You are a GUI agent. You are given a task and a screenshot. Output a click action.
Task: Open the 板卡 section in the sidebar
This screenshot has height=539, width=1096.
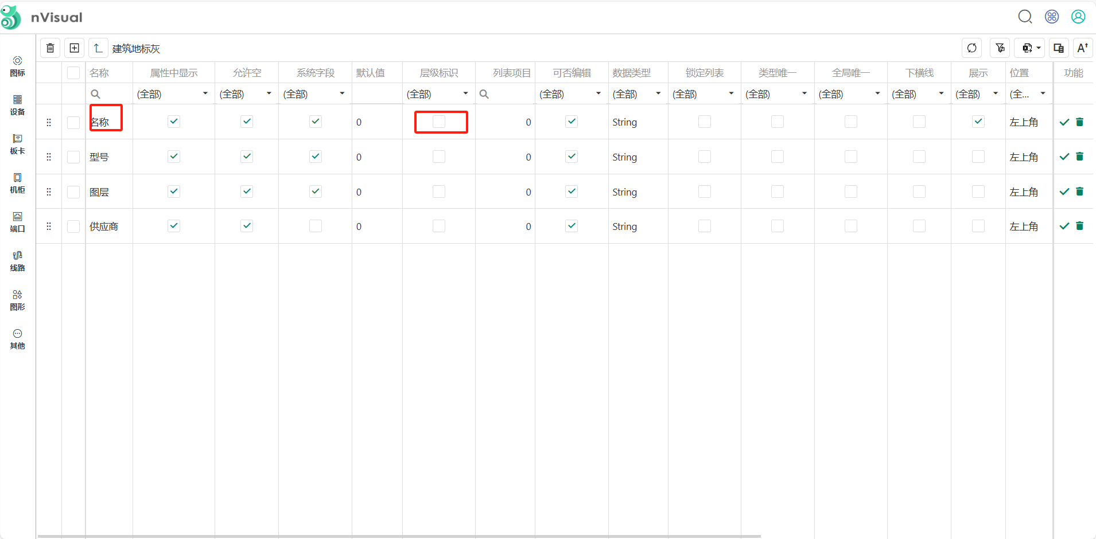18,144
